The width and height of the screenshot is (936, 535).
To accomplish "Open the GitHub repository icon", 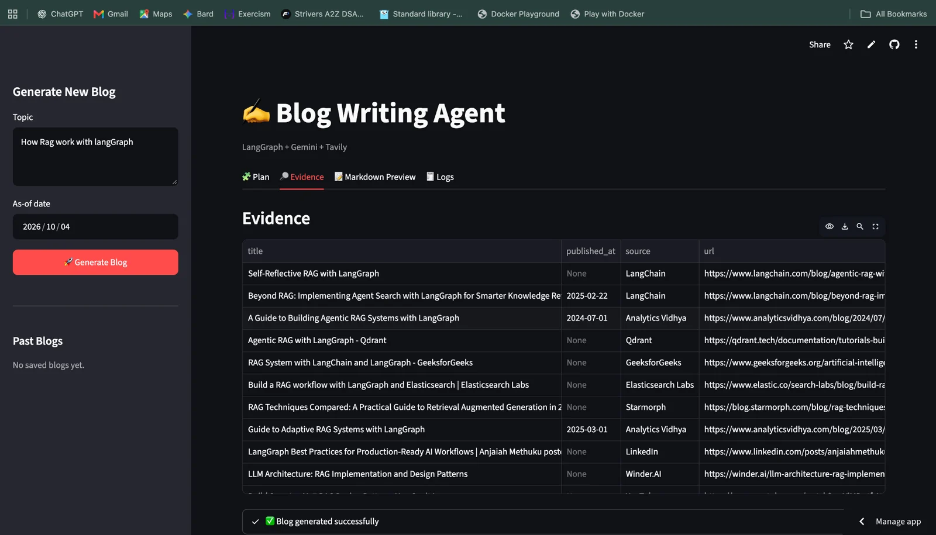I will 894,44.
